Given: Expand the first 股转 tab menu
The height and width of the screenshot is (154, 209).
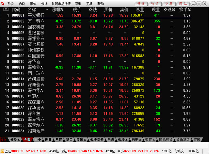Looking at the screenshot, I should click(81, 139).
